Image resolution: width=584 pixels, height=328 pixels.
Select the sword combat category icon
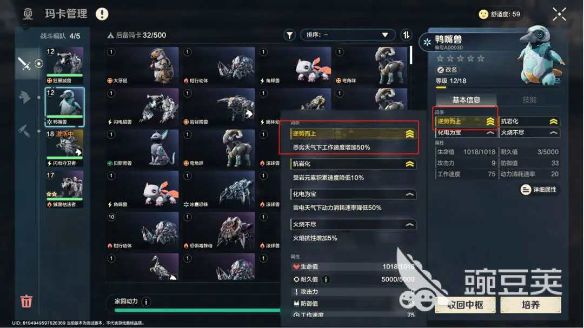24,64
